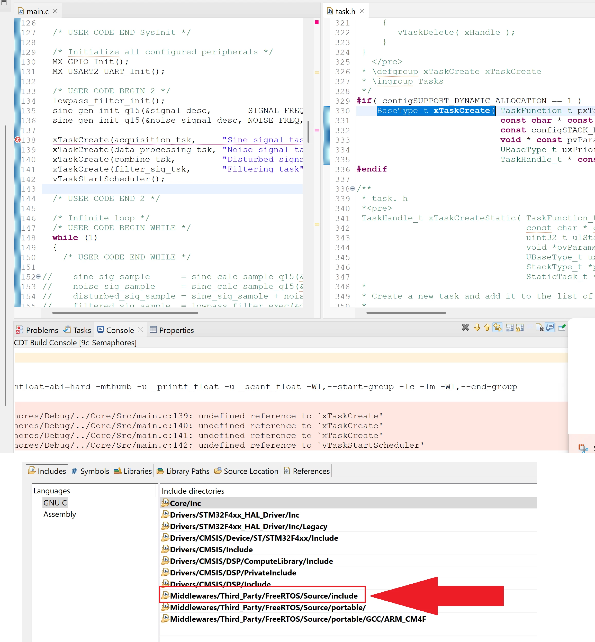Open the Properties tab
The width and height of the screenshot is (595, 642).
click(172, 330)
